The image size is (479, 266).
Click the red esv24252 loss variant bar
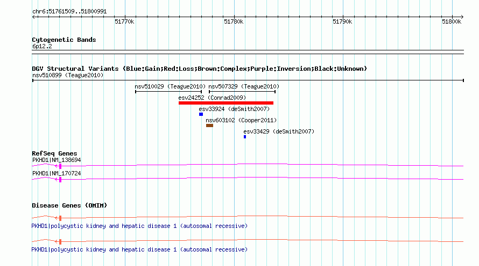click(226, 103)
